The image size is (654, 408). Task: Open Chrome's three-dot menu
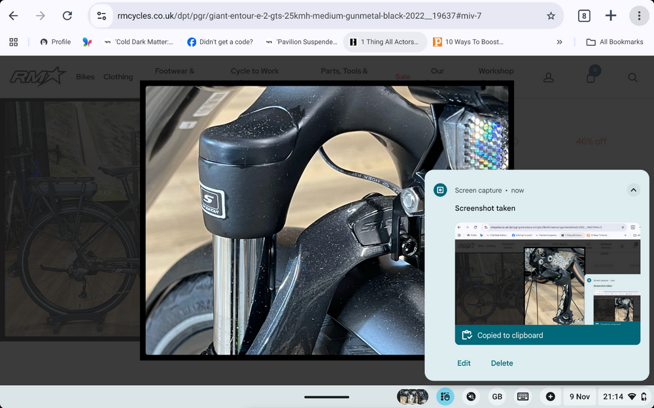(639, 16)
